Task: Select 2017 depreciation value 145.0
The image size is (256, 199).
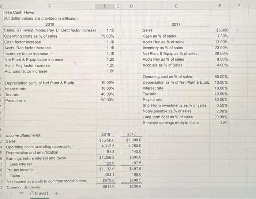Action: 136,151
